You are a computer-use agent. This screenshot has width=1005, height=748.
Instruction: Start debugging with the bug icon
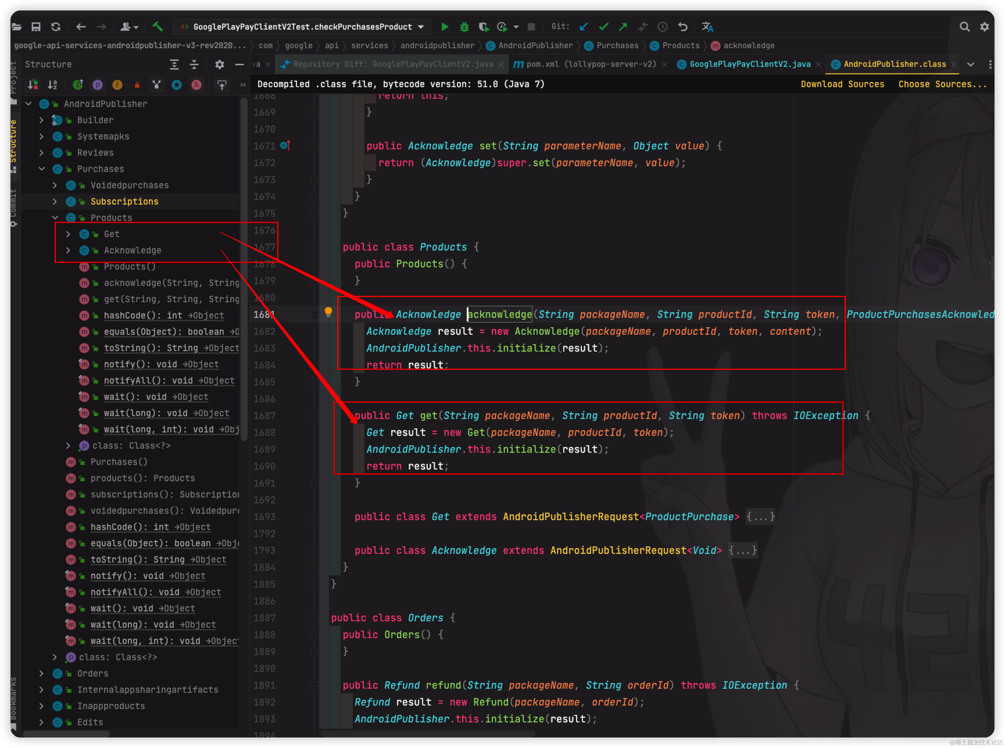tap(464, 27)
